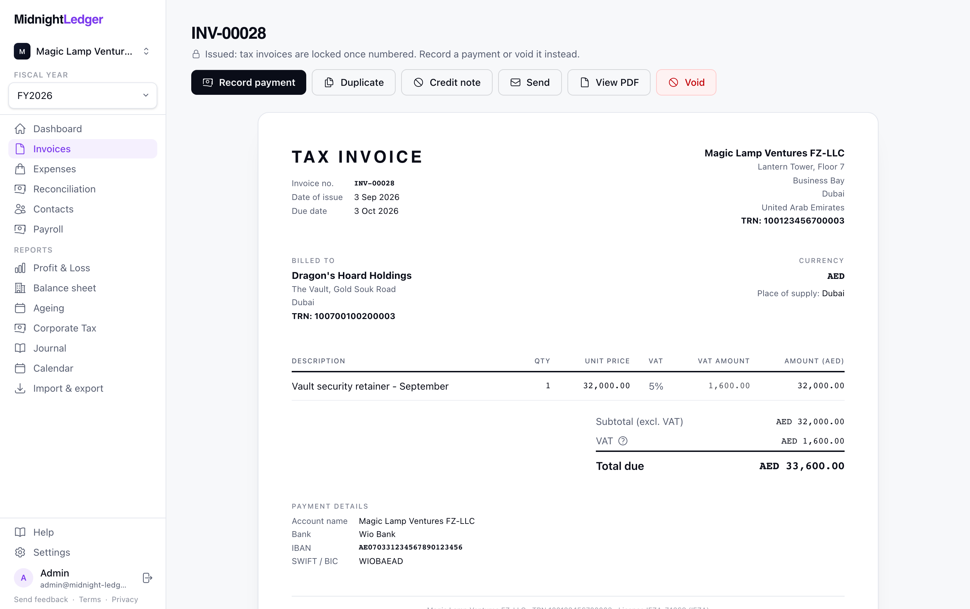Click the Help book icon
This screenshot has width=970, height=609.
click(x=20, y=532)
